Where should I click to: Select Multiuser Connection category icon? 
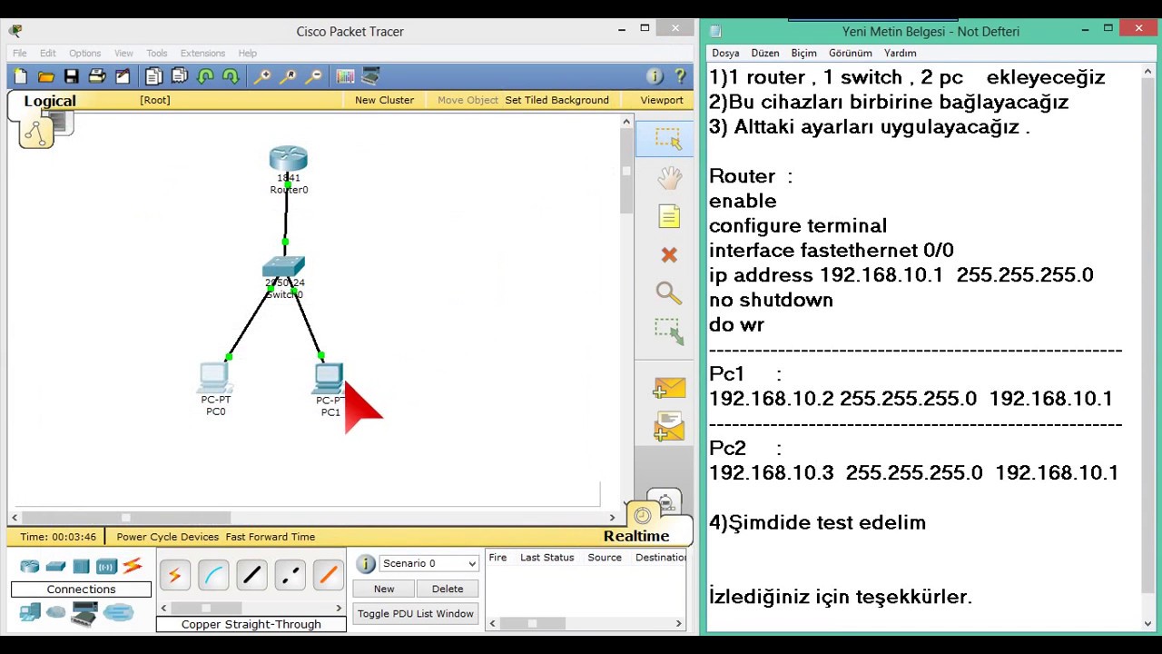click(x=119, y=613)
